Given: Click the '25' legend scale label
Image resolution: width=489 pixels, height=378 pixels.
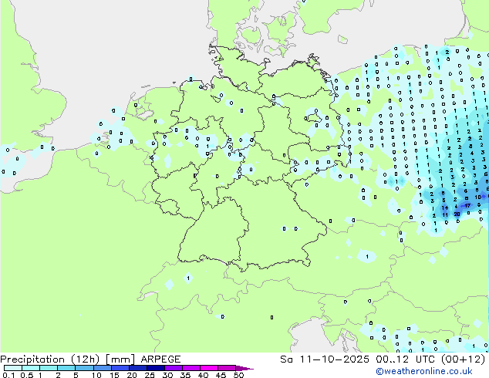Looking at the screenshot, I should pyautogui.click(x=150, y=375).
